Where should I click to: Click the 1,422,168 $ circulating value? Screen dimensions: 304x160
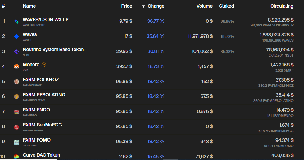282,65
